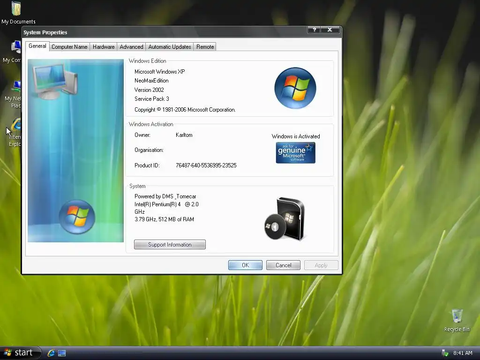Image resolution: width=480 pixels, height=360 pixels.
Task: Select the Recycle Bin desktop icon
Action: (457, 320)
